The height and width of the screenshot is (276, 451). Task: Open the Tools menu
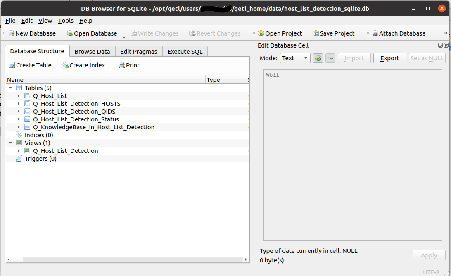pos(66,21)
